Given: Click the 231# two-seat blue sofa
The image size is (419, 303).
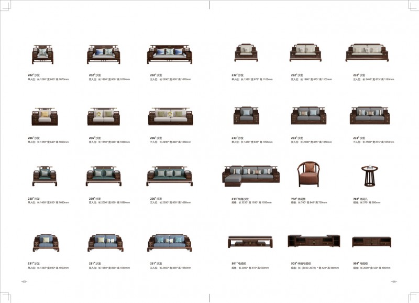Looking at the screenshot, I should [105, 243].
